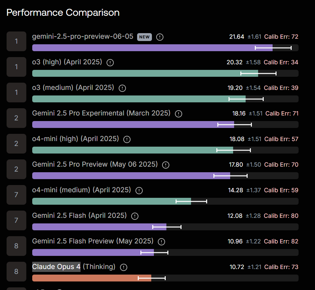This screenshot has height=290, width=315.
Task: Click info icon next to gemini-2.5-pro-preview-06-05
Action: click(x=160, y=37)
